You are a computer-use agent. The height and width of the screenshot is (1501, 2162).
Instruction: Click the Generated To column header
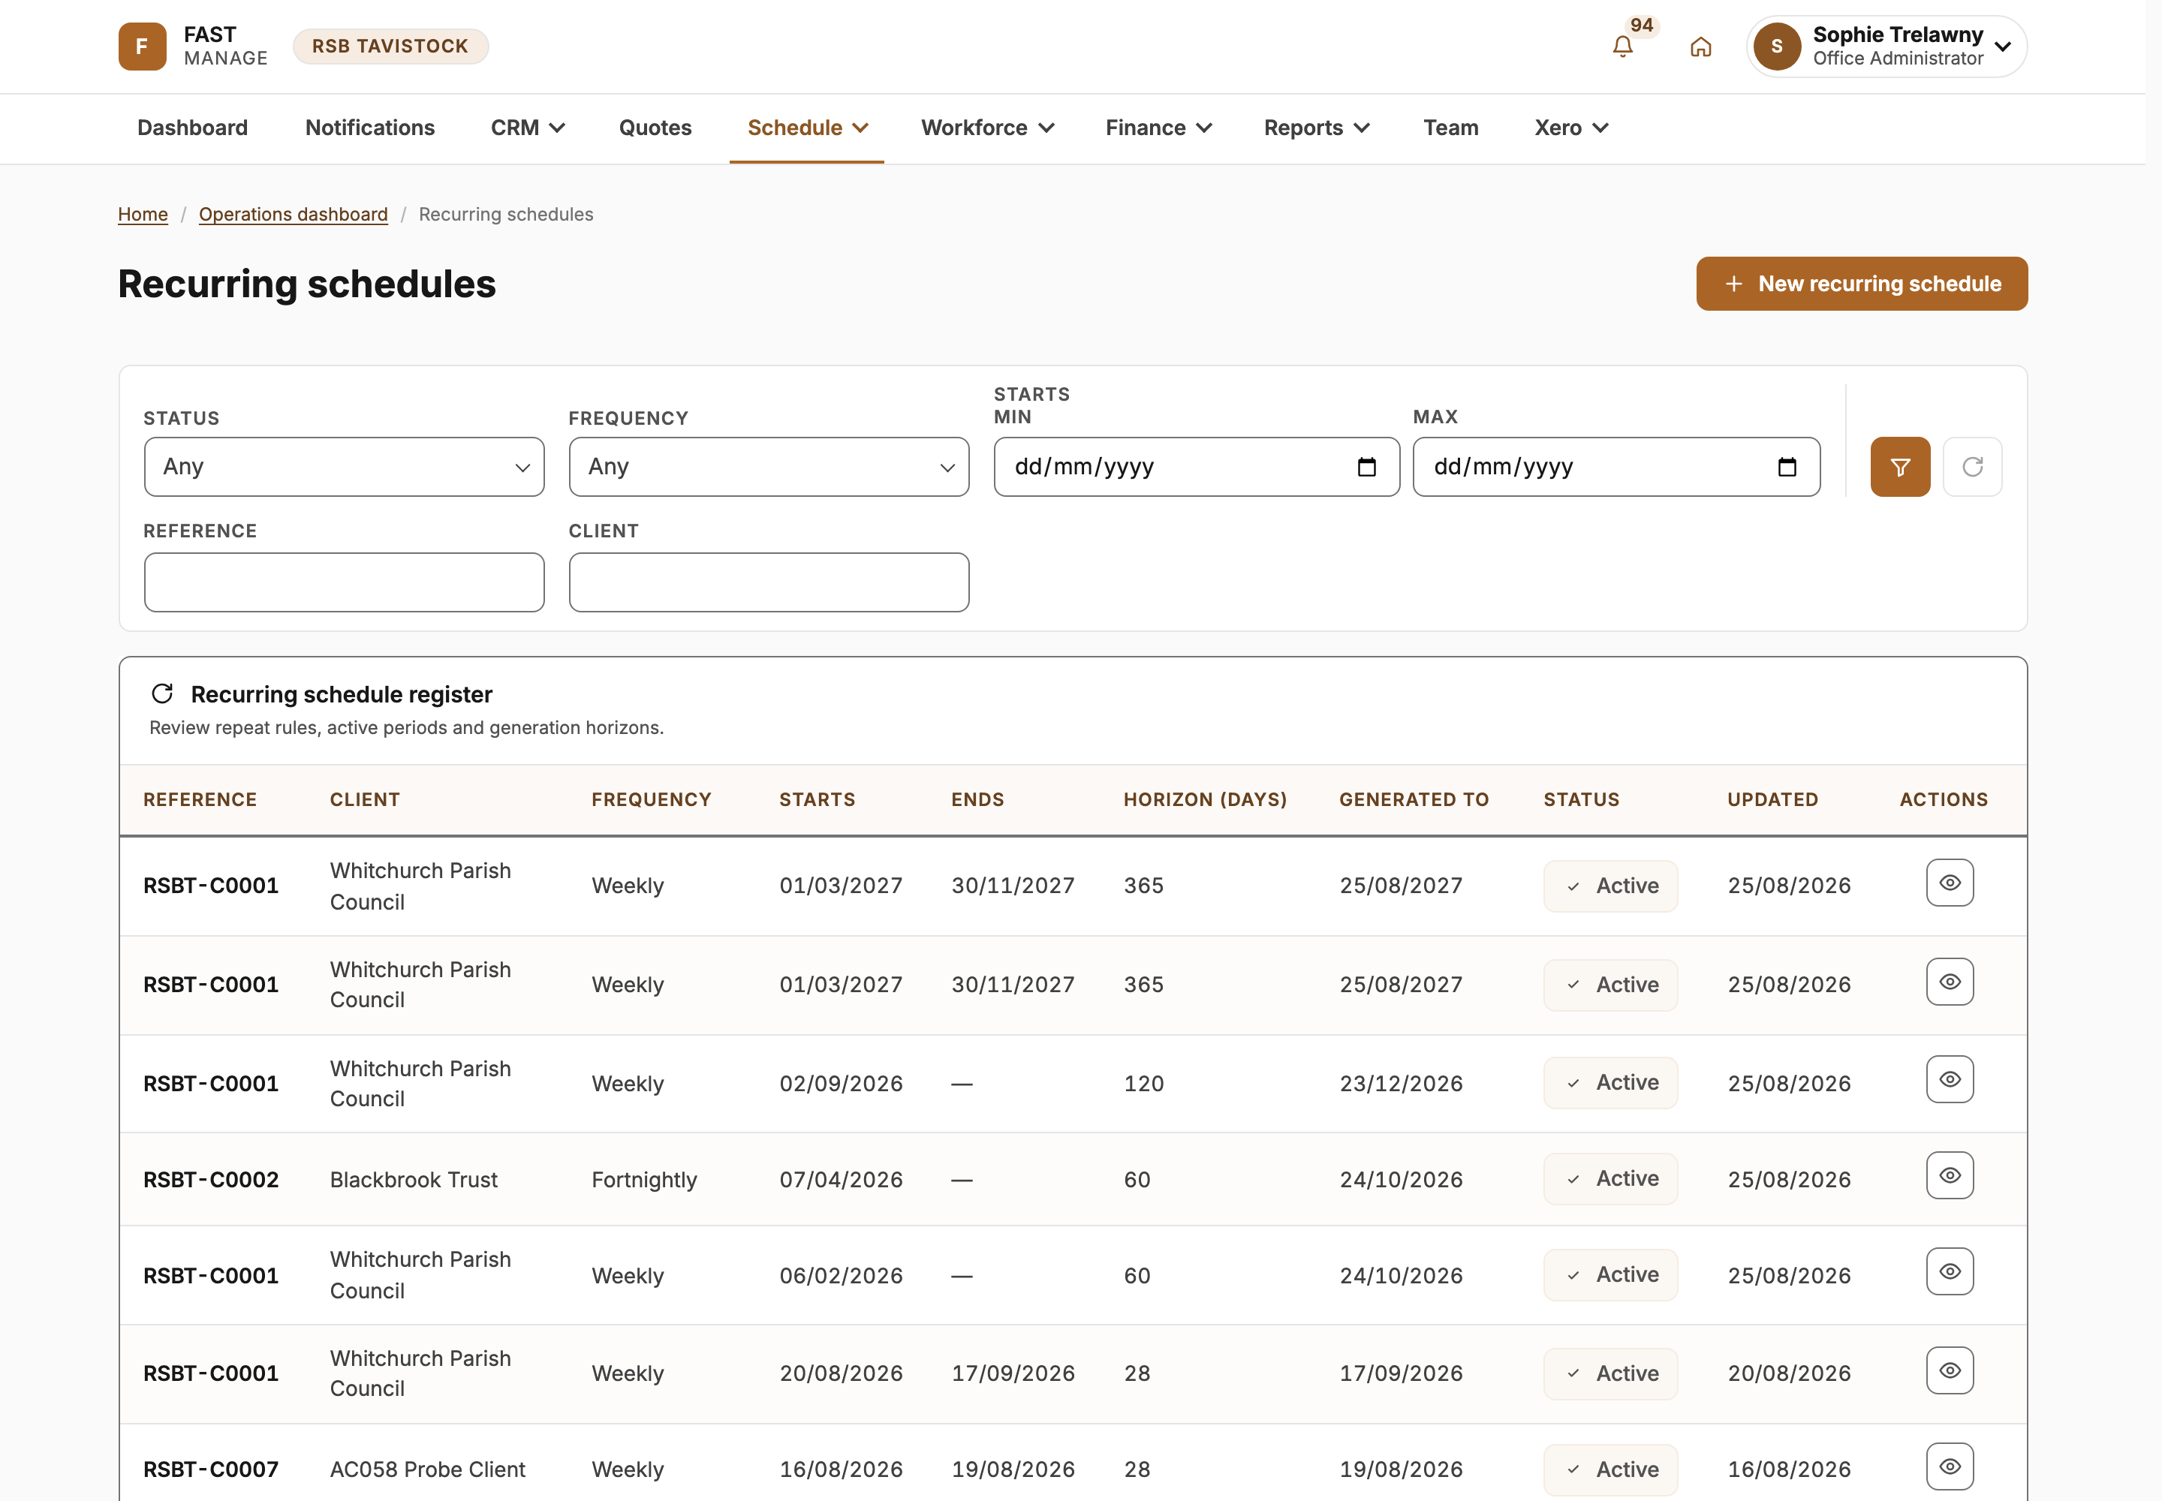click(1413, 799)
